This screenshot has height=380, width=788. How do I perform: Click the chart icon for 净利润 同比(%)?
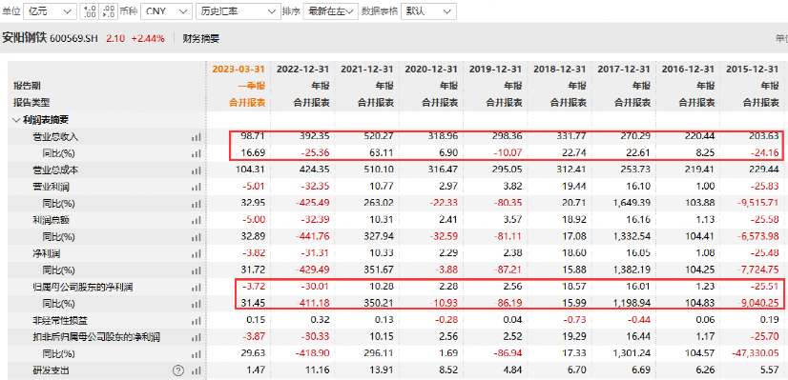pos(196,271)
